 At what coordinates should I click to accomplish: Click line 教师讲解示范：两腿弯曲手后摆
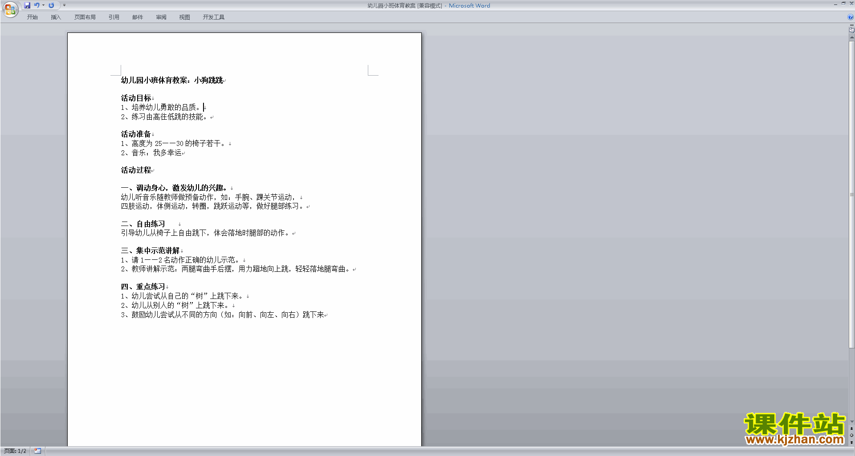[x=236, y=269]
